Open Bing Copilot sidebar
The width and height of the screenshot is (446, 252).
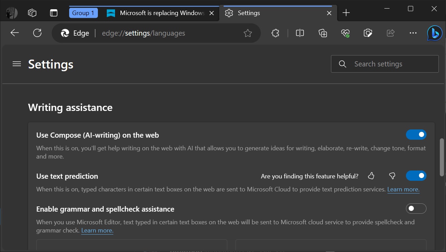pos(434,33)
